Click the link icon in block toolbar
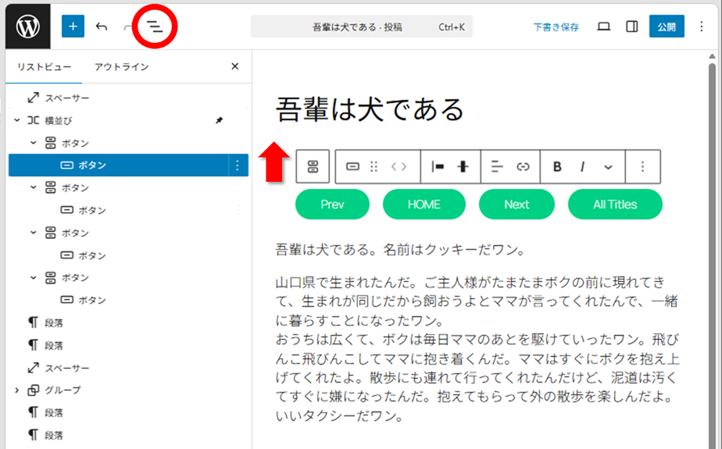 (x=523, y=166)
